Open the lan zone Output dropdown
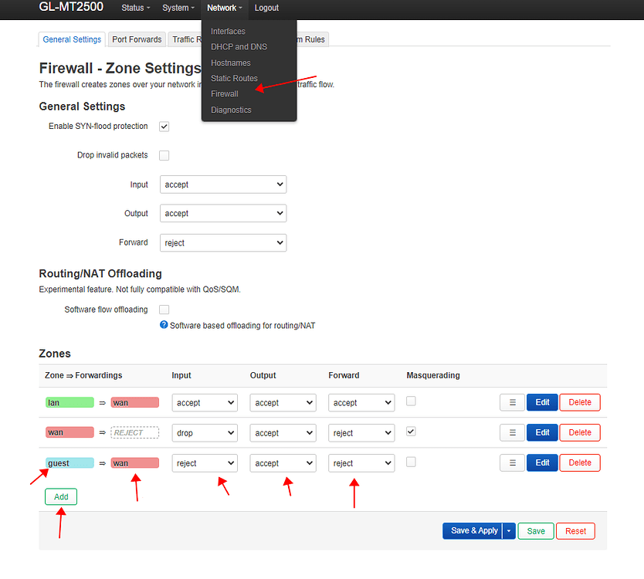This screenshot has height=579, width=644. [x=283, y=402]
